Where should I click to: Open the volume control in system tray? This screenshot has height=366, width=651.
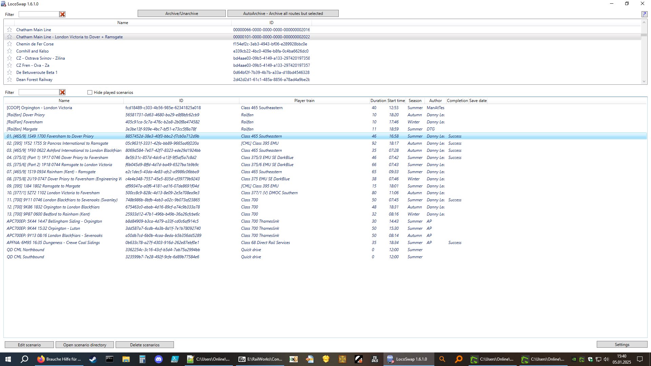click(x=606, y=359)
